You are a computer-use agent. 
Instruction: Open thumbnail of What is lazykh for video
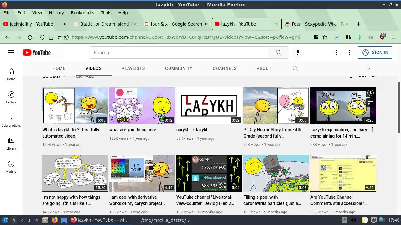click(x=75, y=106)
